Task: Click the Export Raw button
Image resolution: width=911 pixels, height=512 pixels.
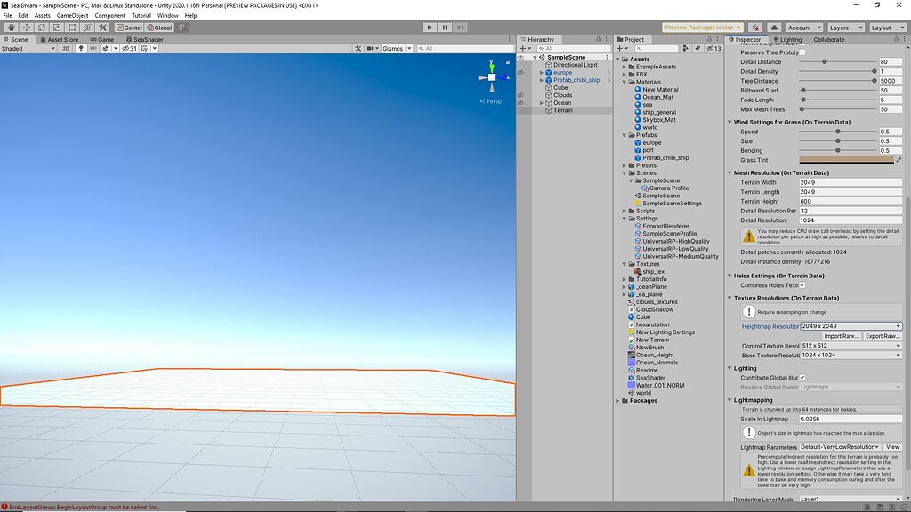Action: 883,335
